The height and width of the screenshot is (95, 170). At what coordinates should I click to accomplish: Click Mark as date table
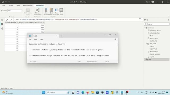tap(28, 12)
